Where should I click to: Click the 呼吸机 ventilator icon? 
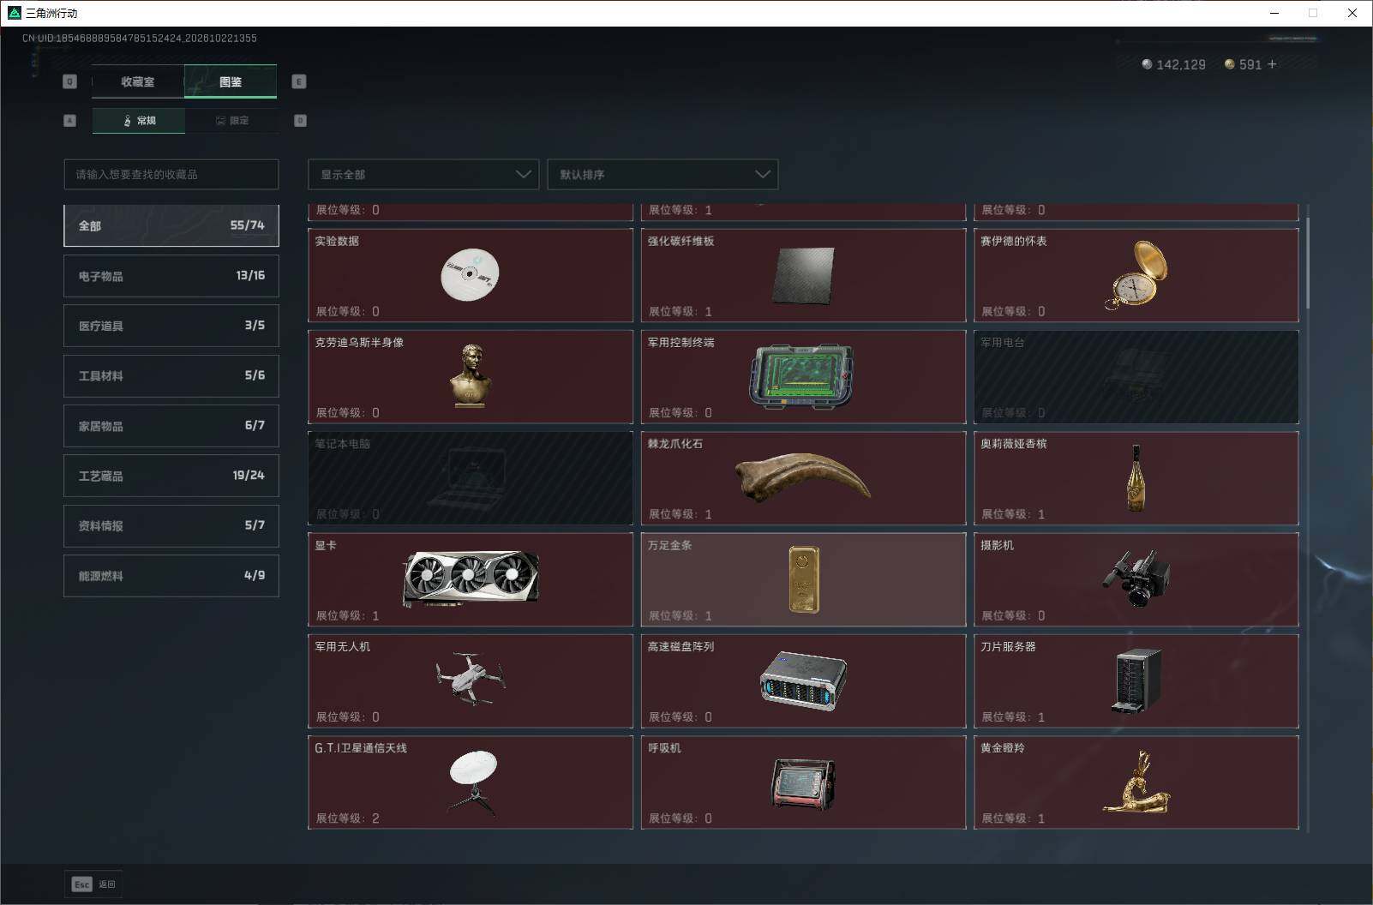802,783
